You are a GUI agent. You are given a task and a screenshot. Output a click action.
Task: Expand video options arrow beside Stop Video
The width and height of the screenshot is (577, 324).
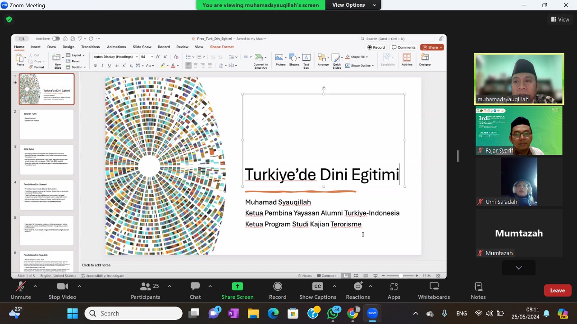(79, 286)
